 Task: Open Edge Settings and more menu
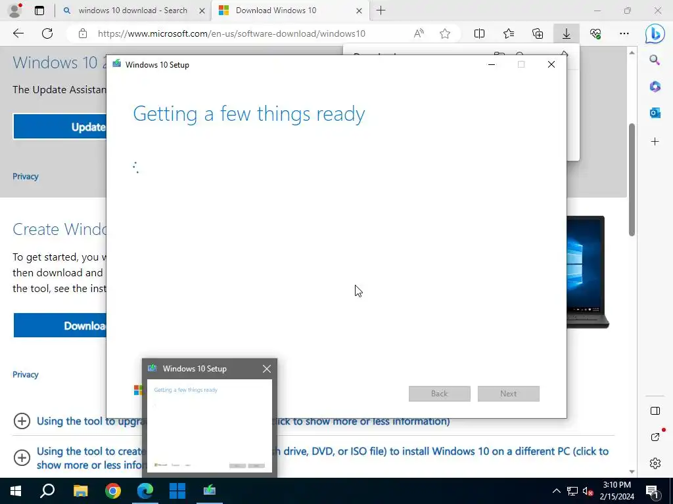click(624, 33)
